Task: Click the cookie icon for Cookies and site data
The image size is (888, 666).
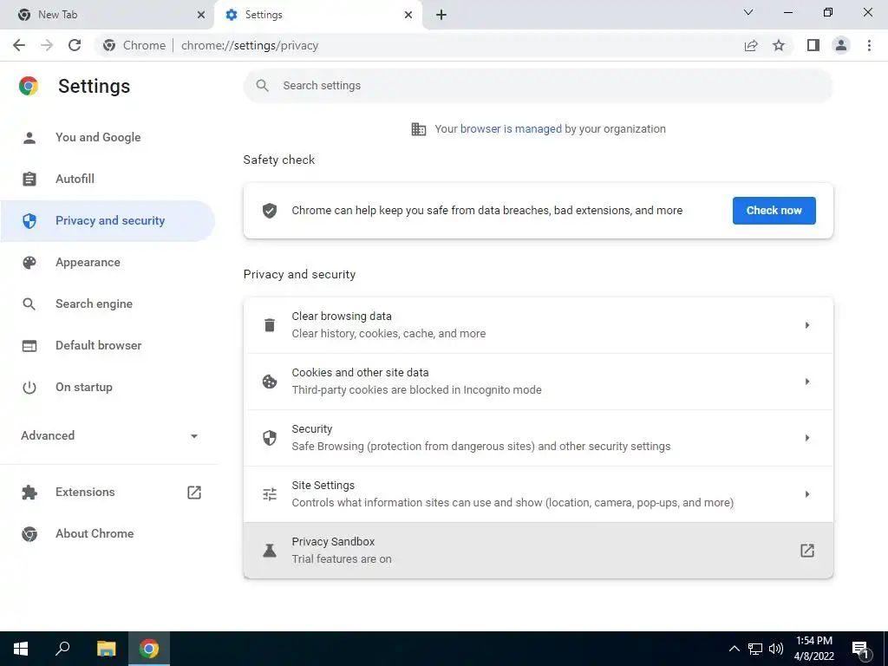Action: coord(270,382)
